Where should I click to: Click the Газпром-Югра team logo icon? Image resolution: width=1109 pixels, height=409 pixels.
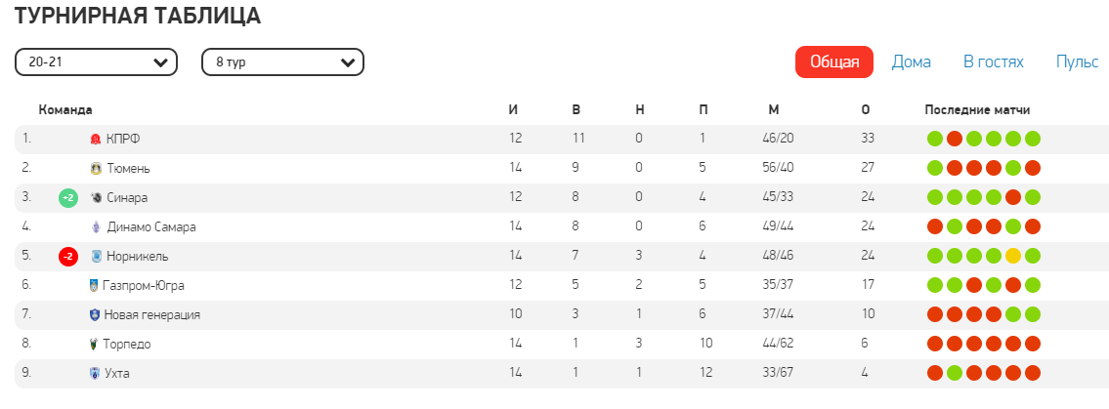pos(94,285)
